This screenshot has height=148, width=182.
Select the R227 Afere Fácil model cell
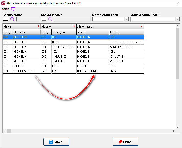127,71
